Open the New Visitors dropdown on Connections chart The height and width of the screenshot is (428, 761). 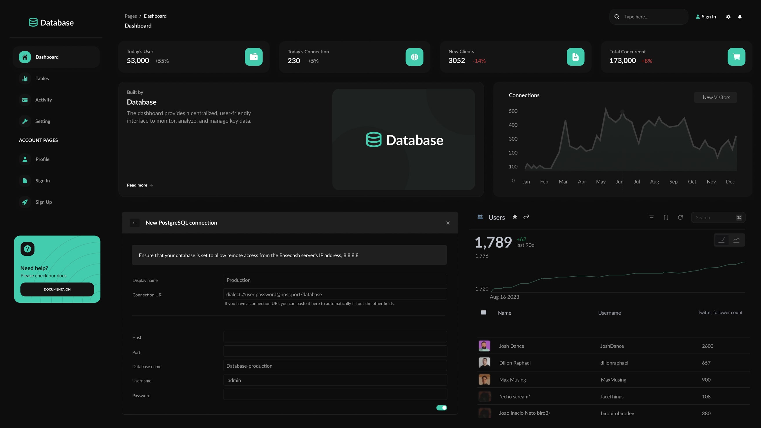(x=716, y=97)
